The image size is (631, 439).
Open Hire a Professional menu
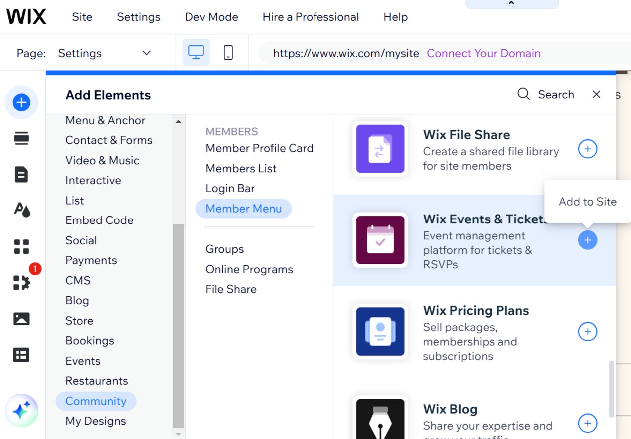tap(311, 17)
